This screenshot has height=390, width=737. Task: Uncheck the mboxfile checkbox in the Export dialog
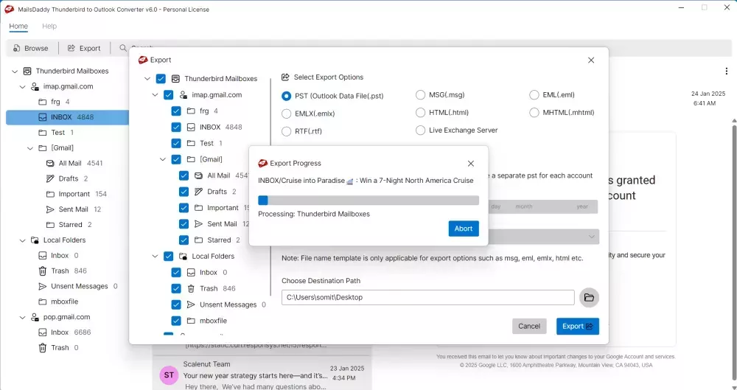(176, 321)
